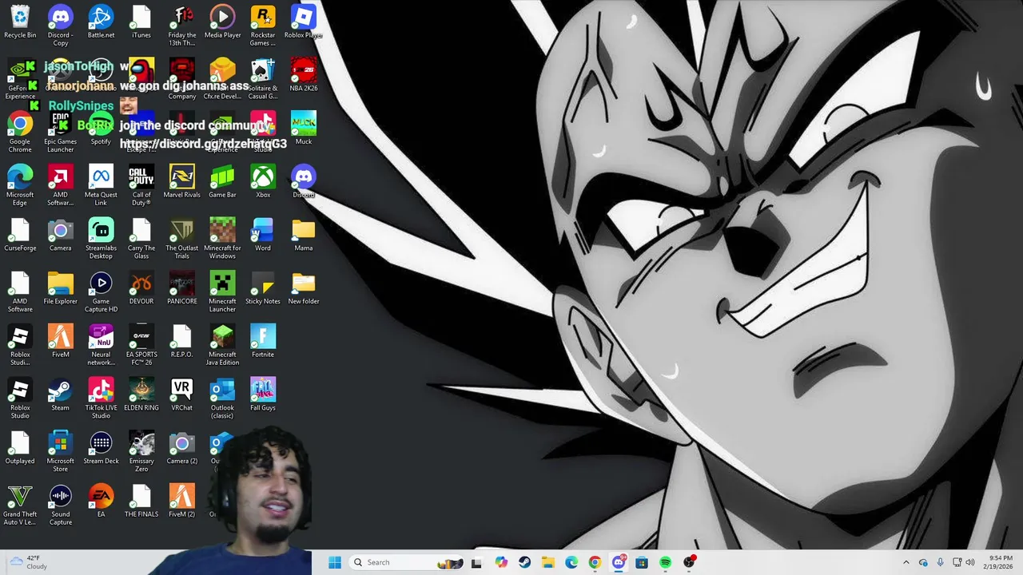
Task: Open Sound Capture desktop icon
Action: 61,505
